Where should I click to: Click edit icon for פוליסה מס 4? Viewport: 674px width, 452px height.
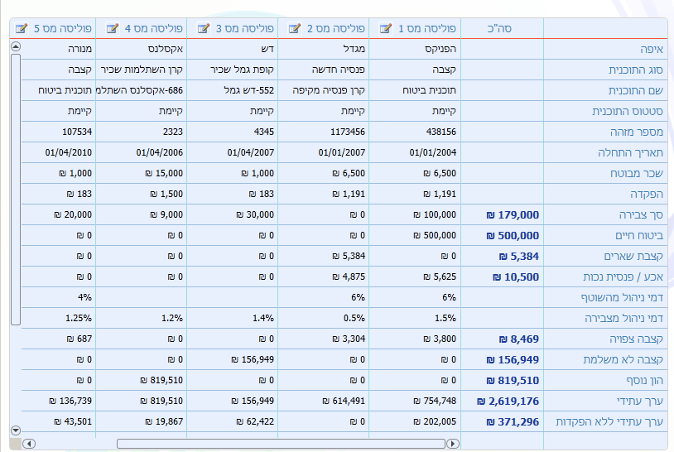coord(112,29)
